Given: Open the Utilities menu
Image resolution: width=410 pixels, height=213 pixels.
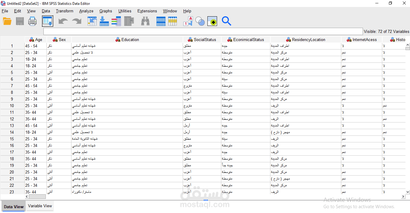Looking at the screenshot, I should (x=125, y=11).
